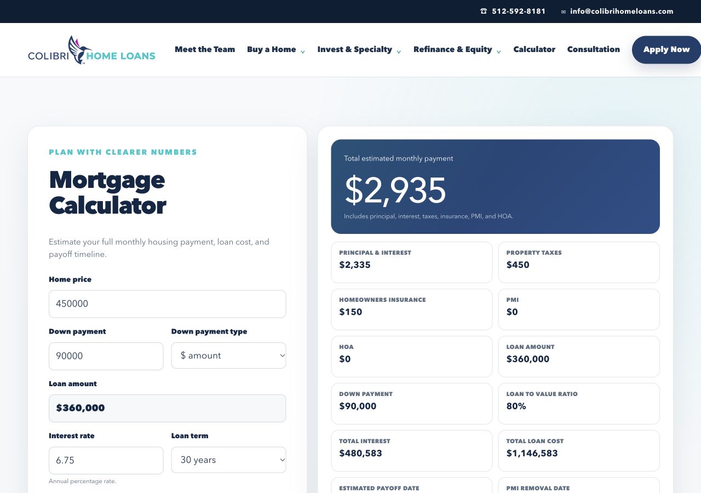The height and width of the screenshot is (493, 701).
Task: Open the Meet the Team page
Action: (205, 49)
